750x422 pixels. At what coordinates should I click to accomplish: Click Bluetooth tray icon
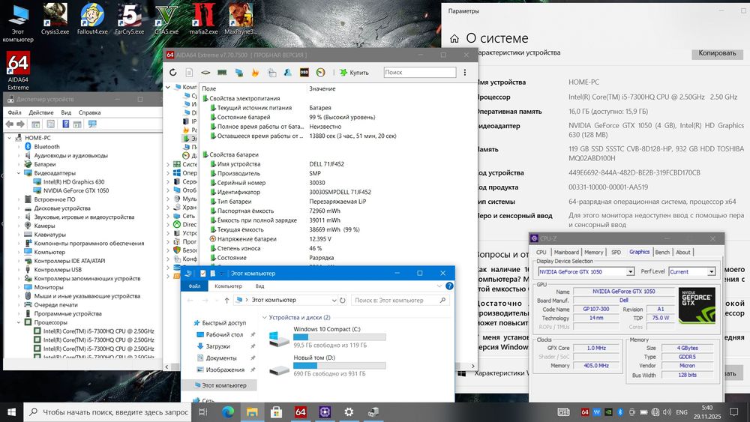(620, 412)
